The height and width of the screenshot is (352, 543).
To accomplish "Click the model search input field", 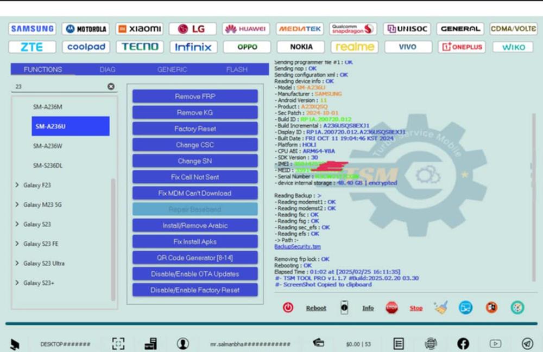I will [59, 86].
